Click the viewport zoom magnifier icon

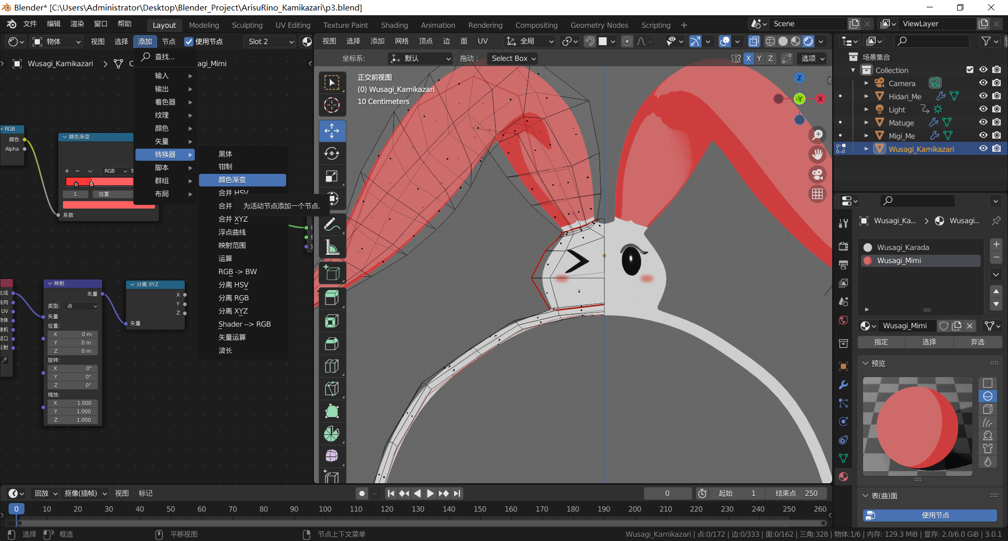[817, 135]
